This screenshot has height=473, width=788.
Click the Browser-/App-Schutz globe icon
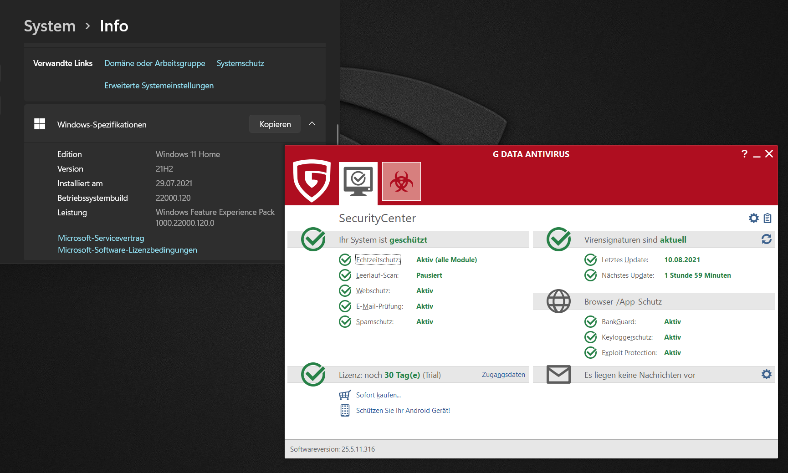(559, 301)
